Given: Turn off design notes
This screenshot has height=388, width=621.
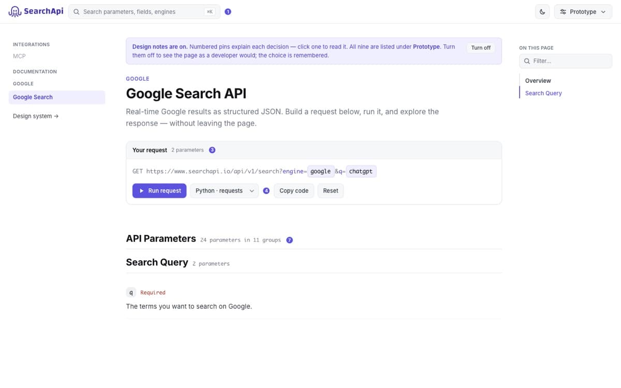Looking at the screenshot, I should tap(481, 48).
